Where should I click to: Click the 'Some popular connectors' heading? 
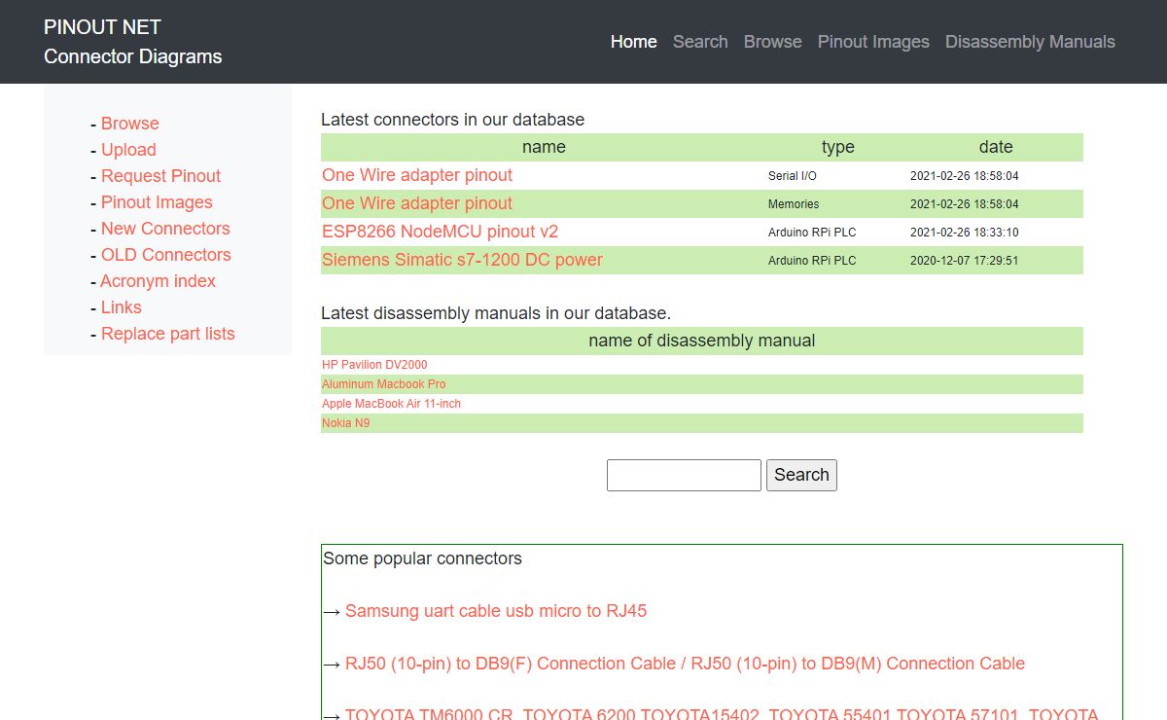click(422, 558)
